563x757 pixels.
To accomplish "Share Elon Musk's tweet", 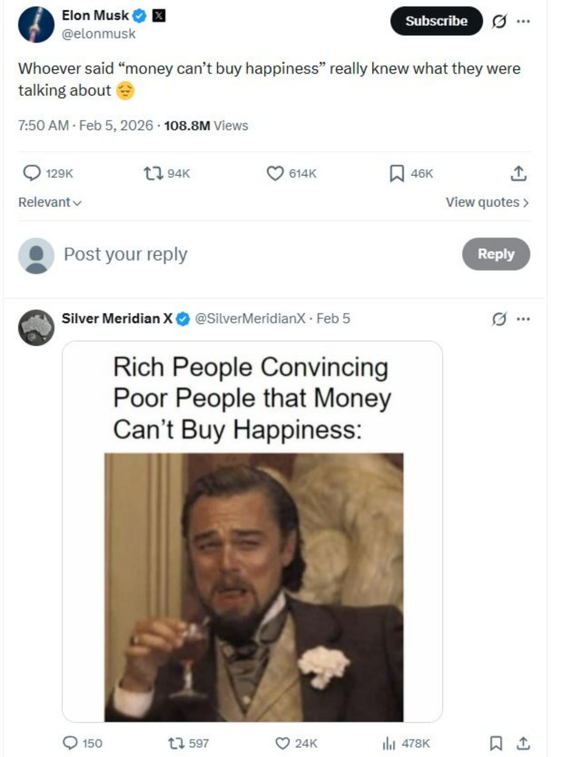I will (x=518, y=174).
